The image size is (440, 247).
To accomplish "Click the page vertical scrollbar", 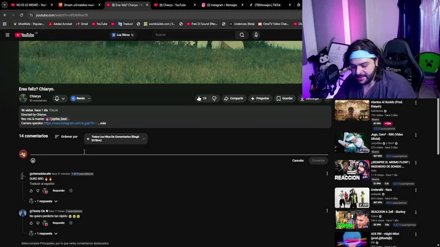I will (x=438, y=127).
